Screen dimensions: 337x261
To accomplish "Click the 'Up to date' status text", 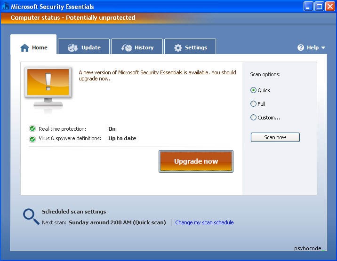I will coord(122,138).
